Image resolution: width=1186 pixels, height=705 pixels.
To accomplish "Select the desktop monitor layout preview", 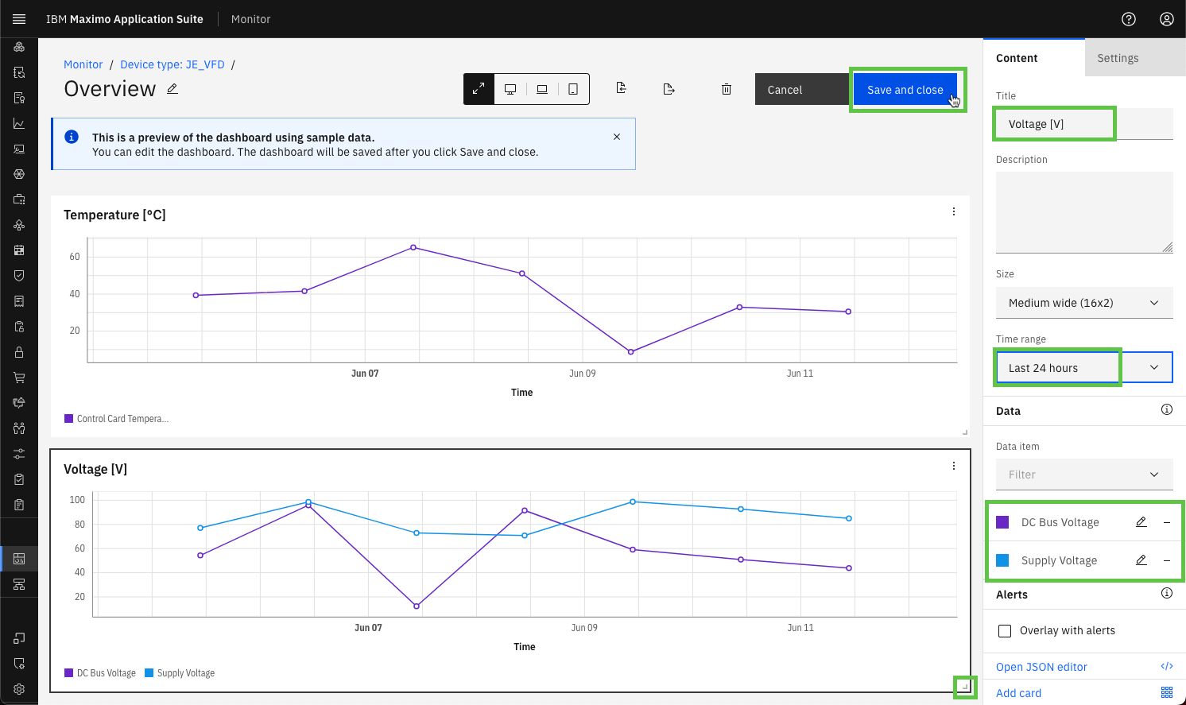I will click(510, 89).
